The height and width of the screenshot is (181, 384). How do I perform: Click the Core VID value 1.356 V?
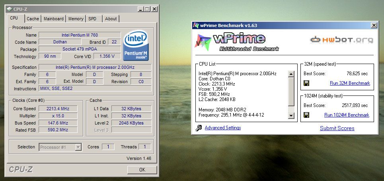[x=107, y=56]
